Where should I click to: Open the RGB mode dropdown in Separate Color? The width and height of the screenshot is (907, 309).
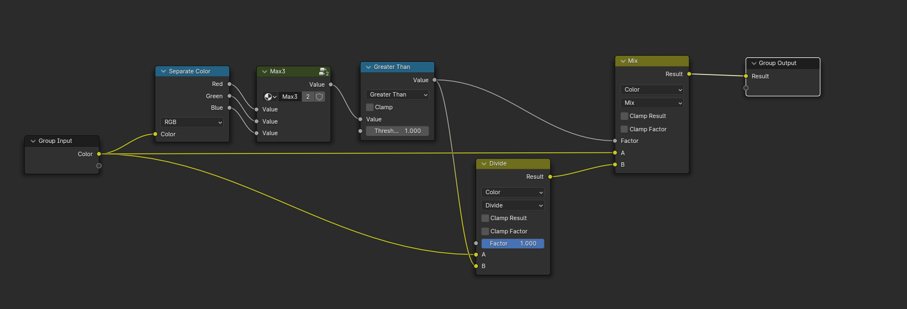[x=192, y=122]
